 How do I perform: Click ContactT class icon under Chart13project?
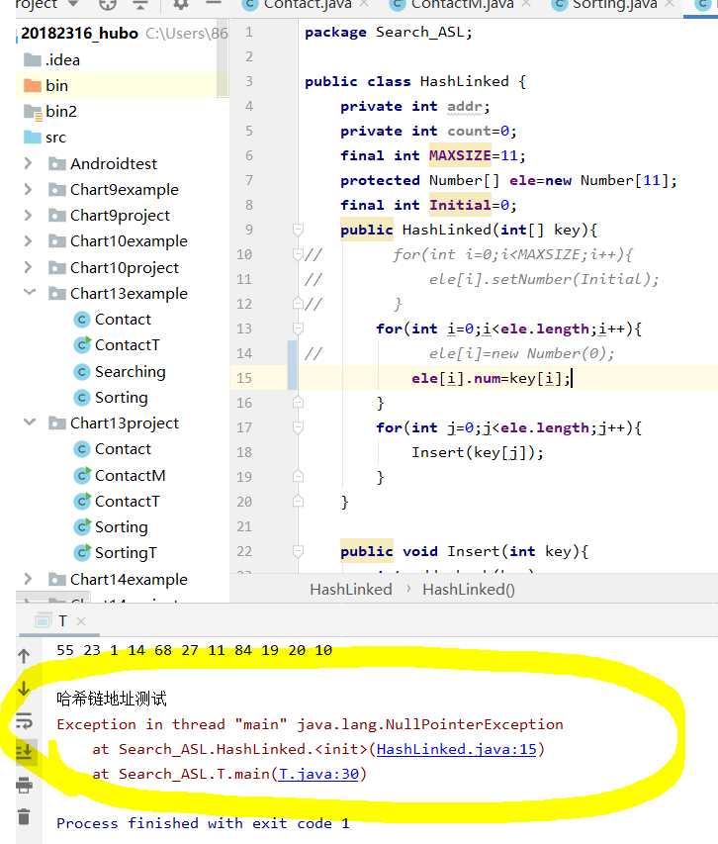tap(82, 501)
